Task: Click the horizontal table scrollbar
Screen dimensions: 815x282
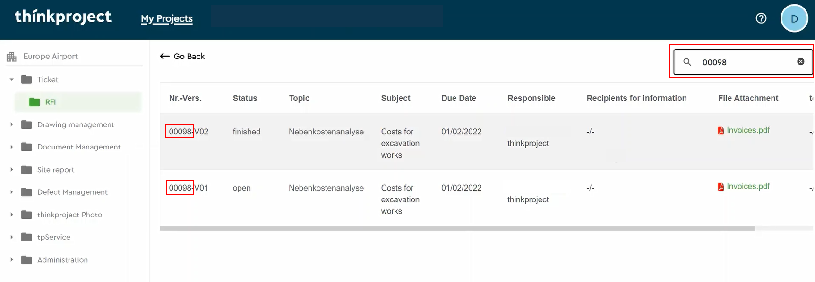Action: coord(457,228)
